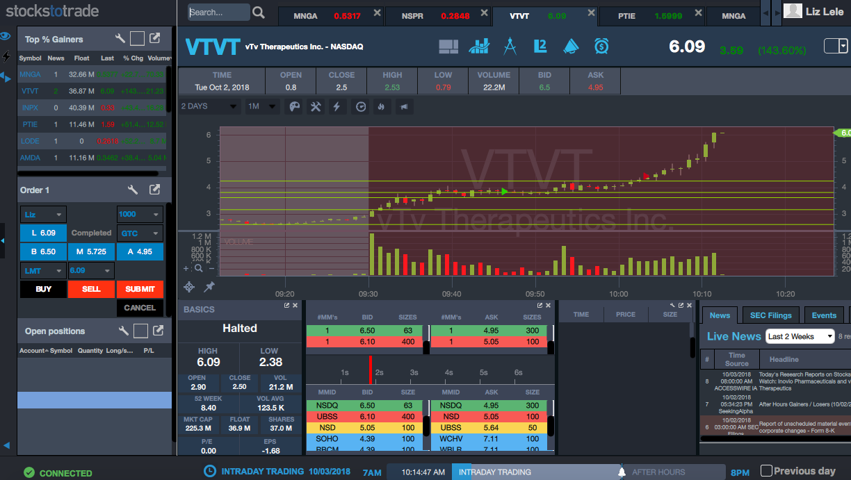Viewport: 851px width, 480px height.
Task: Open the Last 2 Weeks news dropdown
Action: (800, 336)
